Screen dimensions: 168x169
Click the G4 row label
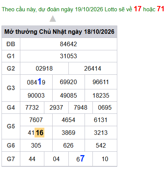(x=11, y=107)
